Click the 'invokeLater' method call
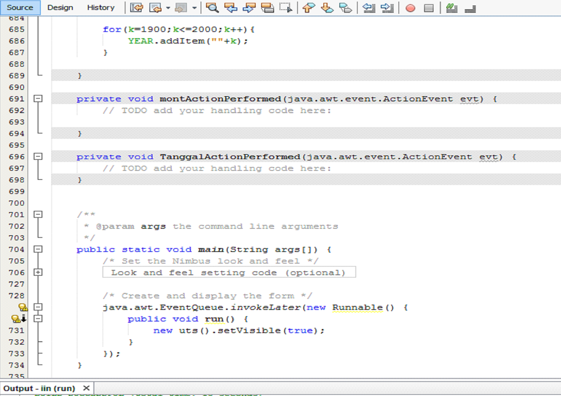561x396 pixels. 265,307
